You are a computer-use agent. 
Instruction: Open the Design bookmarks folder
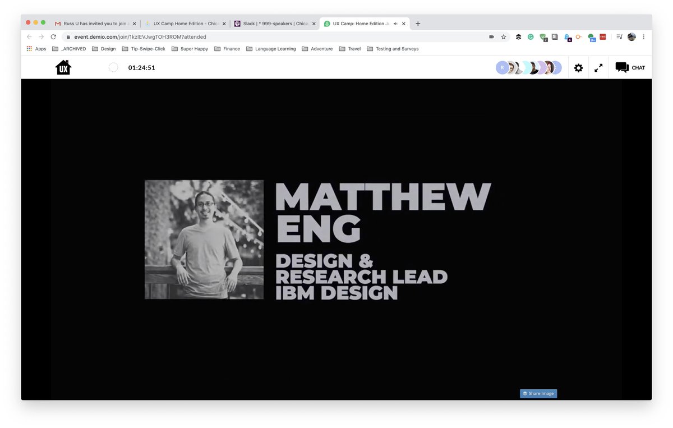coord(104,49)
